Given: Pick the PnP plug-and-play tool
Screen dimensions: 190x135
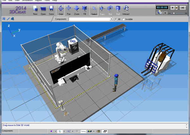Looking at the screenshot, I should (x=118, y=9).
